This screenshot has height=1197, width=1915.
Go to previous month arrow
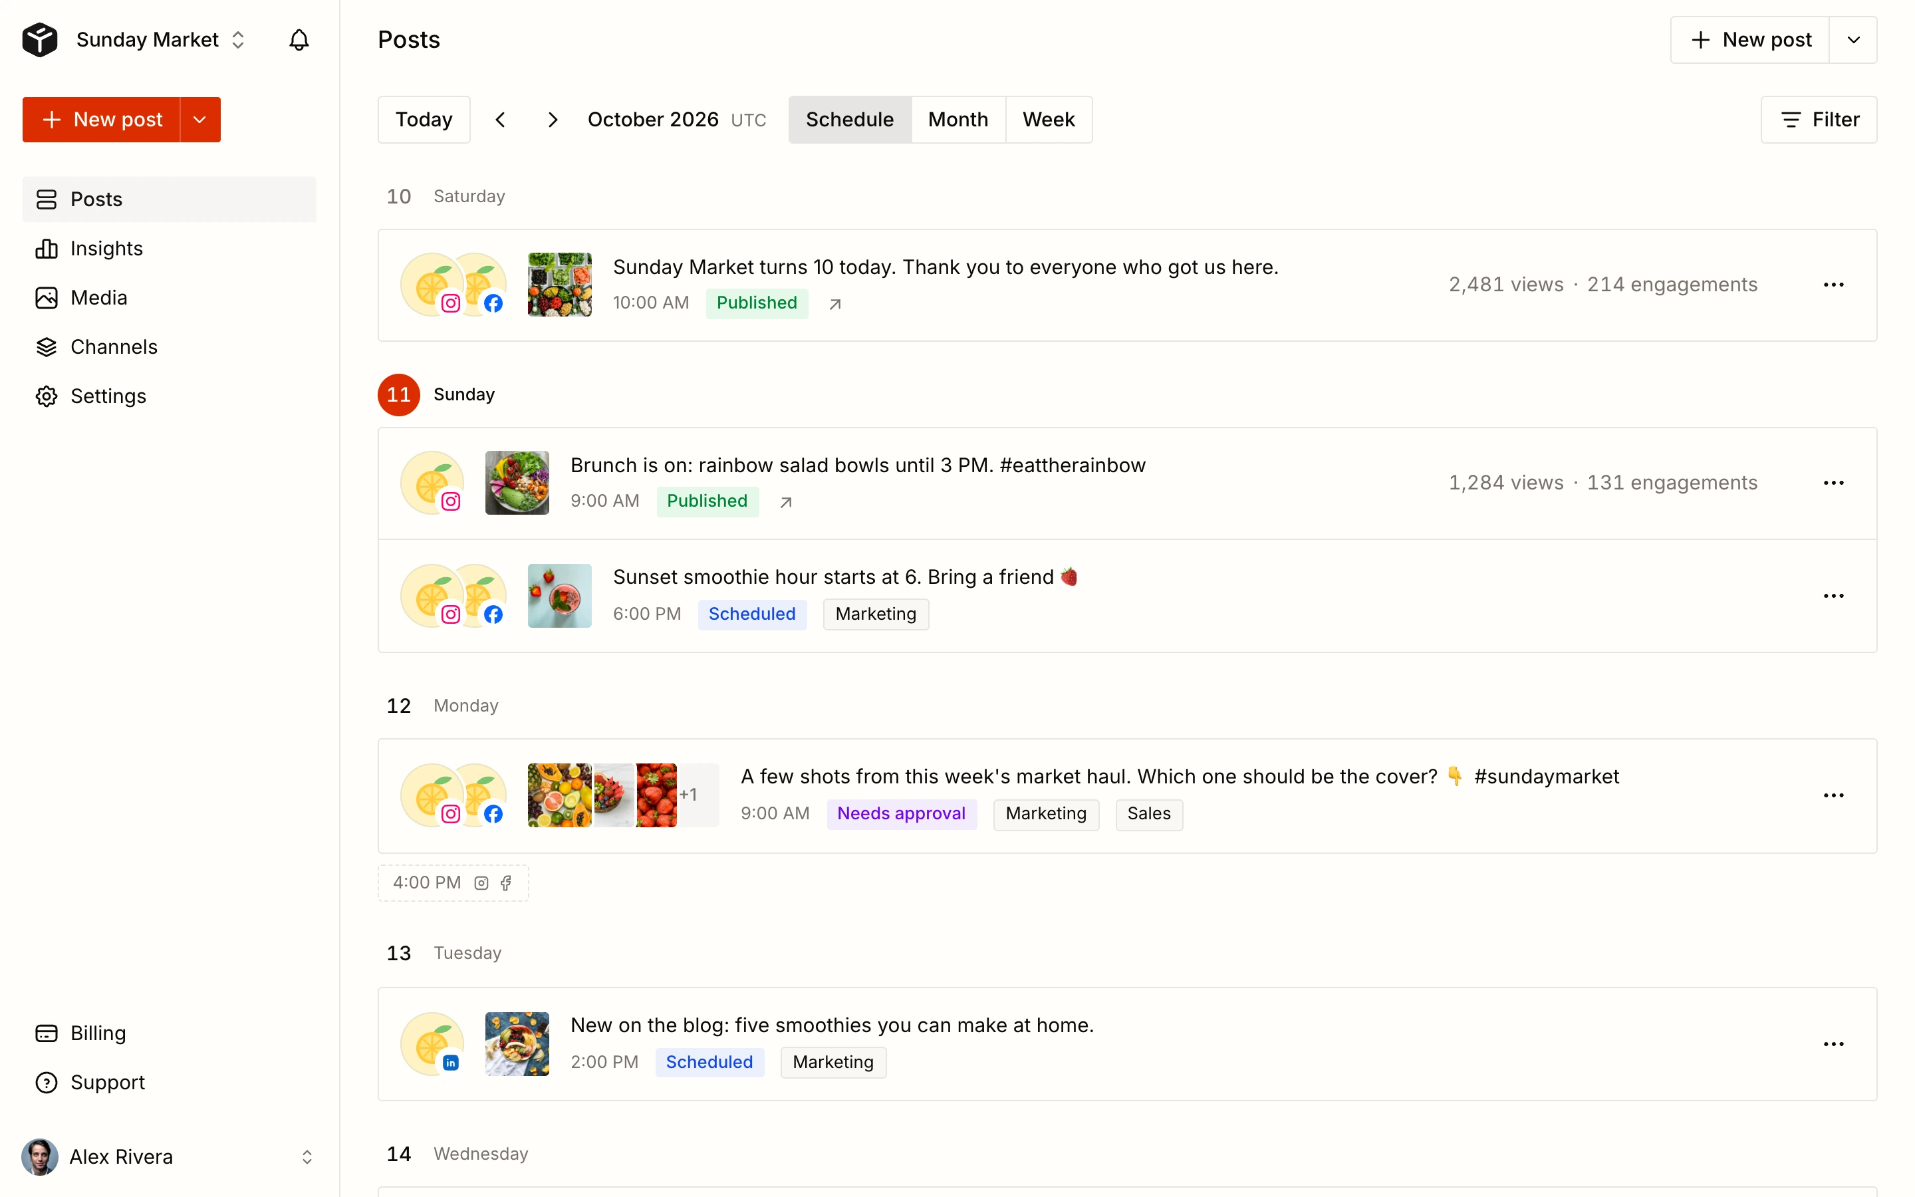pyautogui.click(x=500, y=120)
